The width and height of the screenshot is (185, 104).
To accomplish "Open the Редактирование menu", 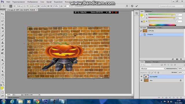I will (x=18, y=2).
